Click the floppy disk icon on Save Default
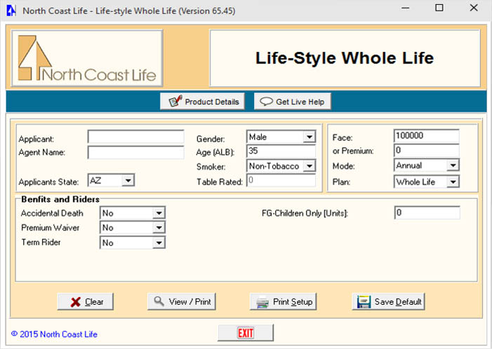 (364, 301)
